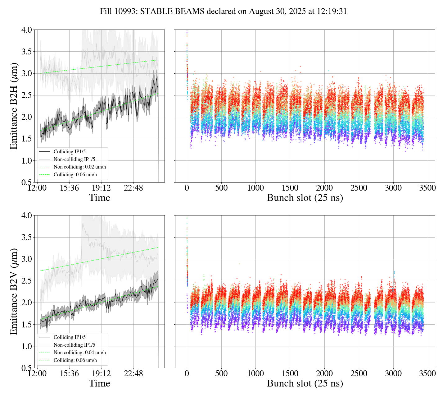Click "Non-colliding IP1/5" in the B2V legend
This screenshot has width=447, height=398.
click(x=74, y=345)
